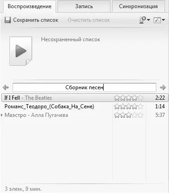This screenshot has width=169, height=193.
Task: Click the play indicator beside Маэстро
Action: (x=2, y=115)
